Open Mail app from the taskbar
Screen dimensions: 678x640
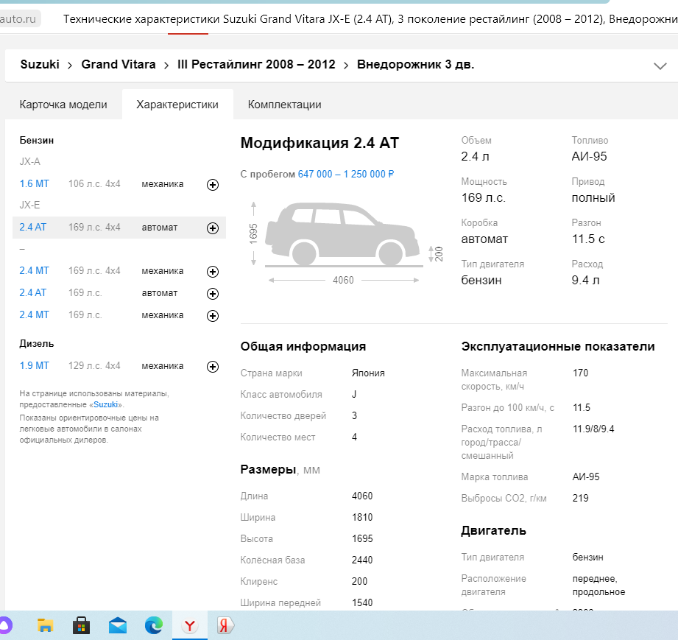(x=118, y=625)
